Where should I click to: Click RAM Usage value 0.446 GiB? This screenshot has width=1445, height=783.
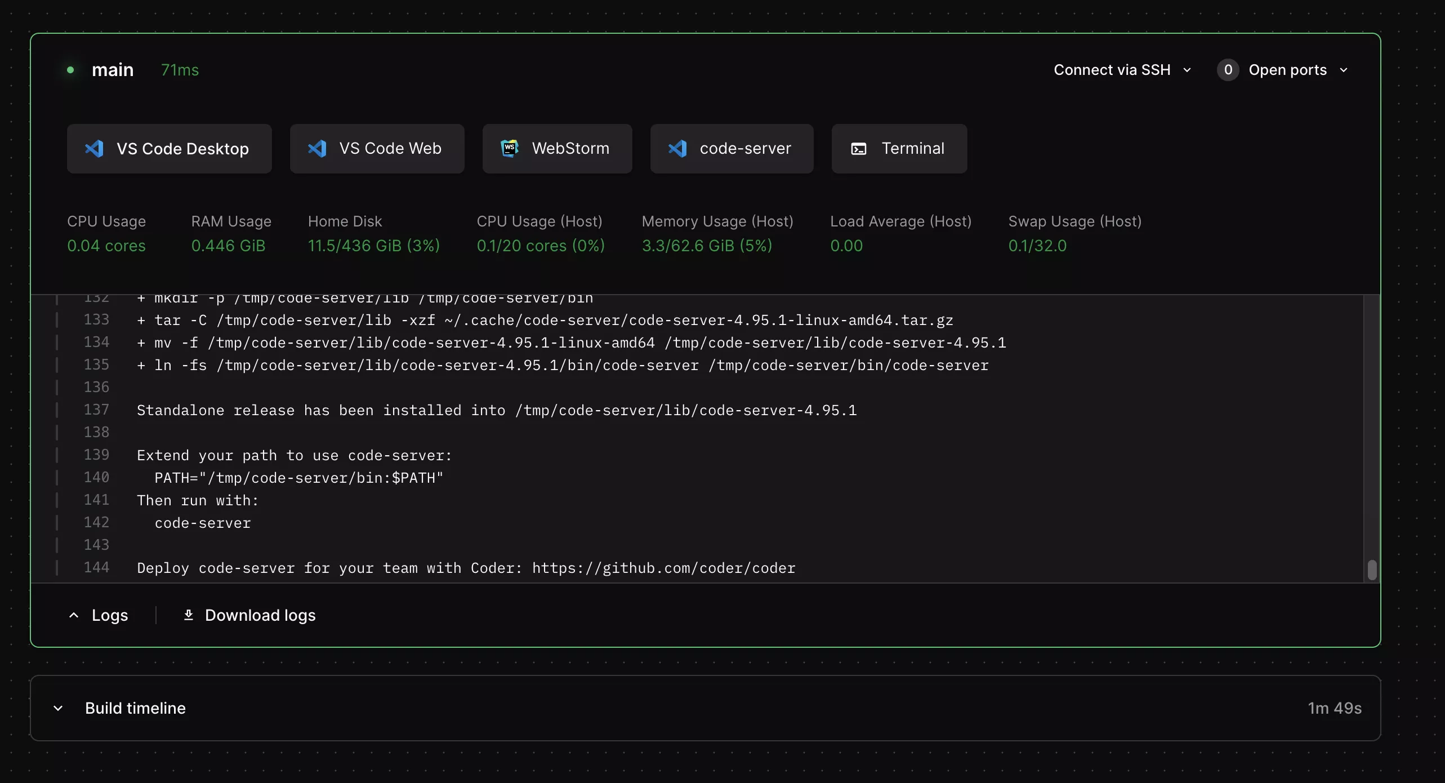(x=228, y=246)
